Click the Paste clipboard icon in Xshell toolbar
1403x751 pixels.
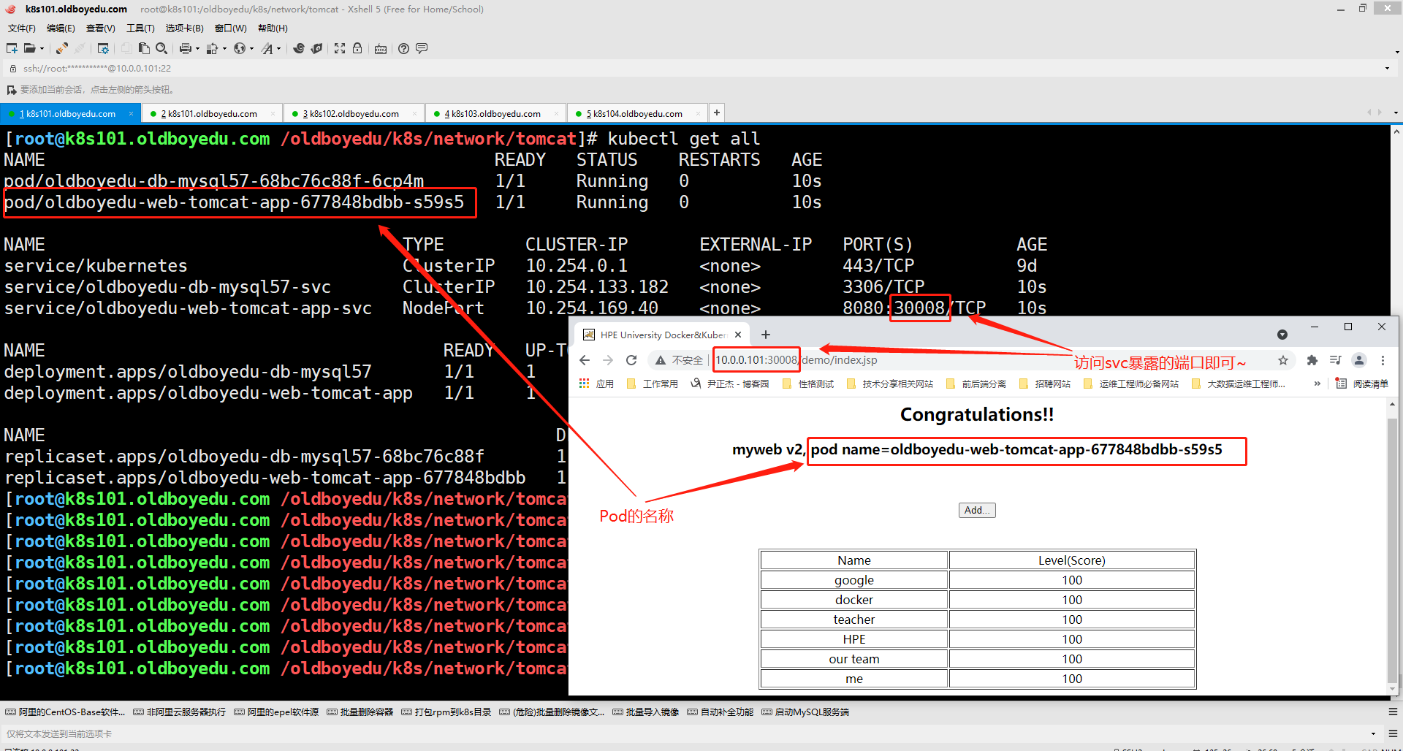click(144, 48)
